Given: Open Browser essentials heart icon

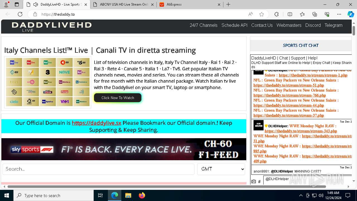Looking at the screenshot, I should 327,14.
